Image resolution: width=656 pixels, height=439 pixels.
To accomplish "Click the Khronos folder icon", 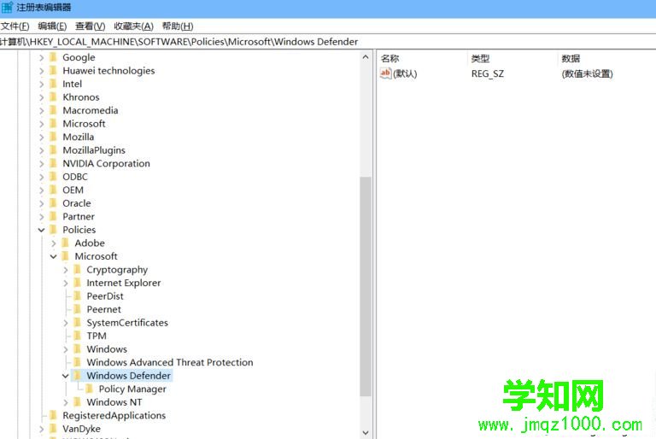I will point(53,97).
